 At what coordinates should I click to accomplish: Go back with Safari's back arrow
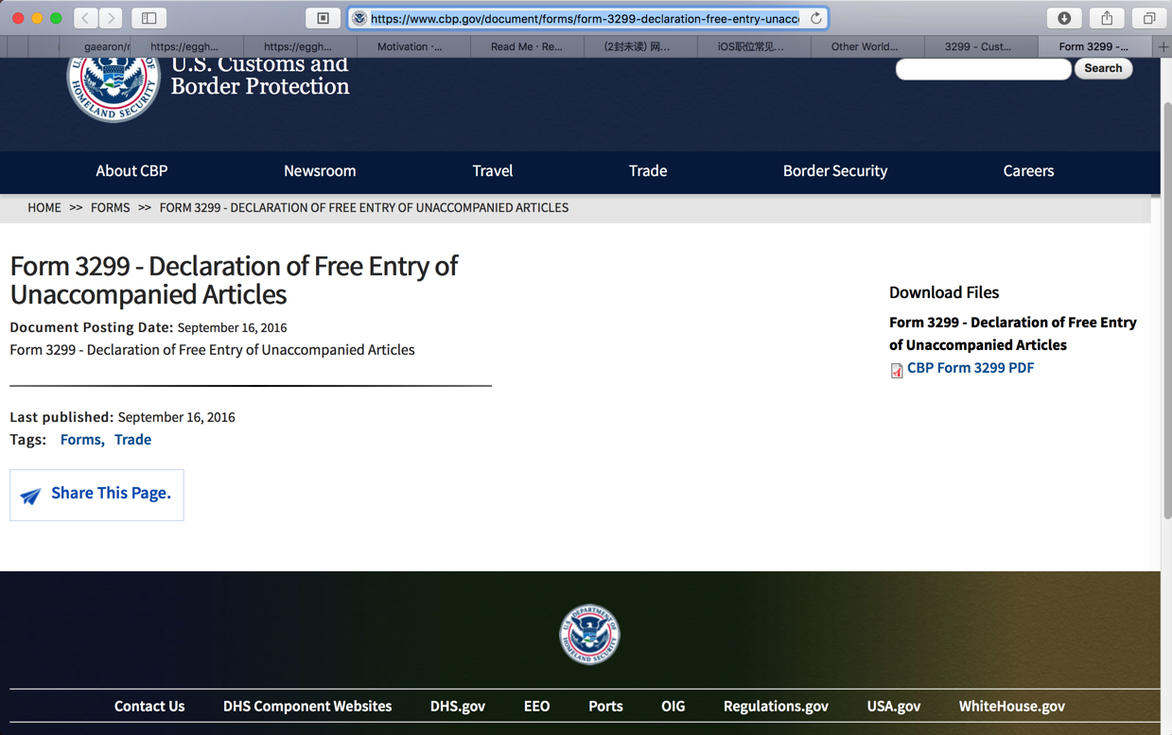coord(86,18)
